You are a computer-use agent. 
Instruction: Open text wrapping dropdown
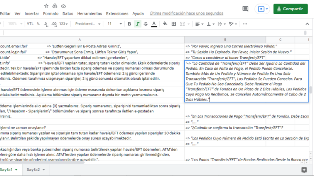click(x=222, y=24)
